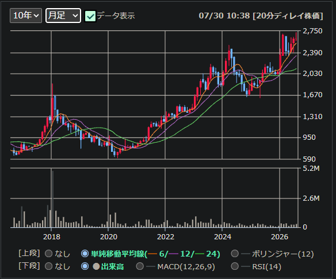
Task: Click the ボリンジャー line legend icon
Action: (246, 254)
